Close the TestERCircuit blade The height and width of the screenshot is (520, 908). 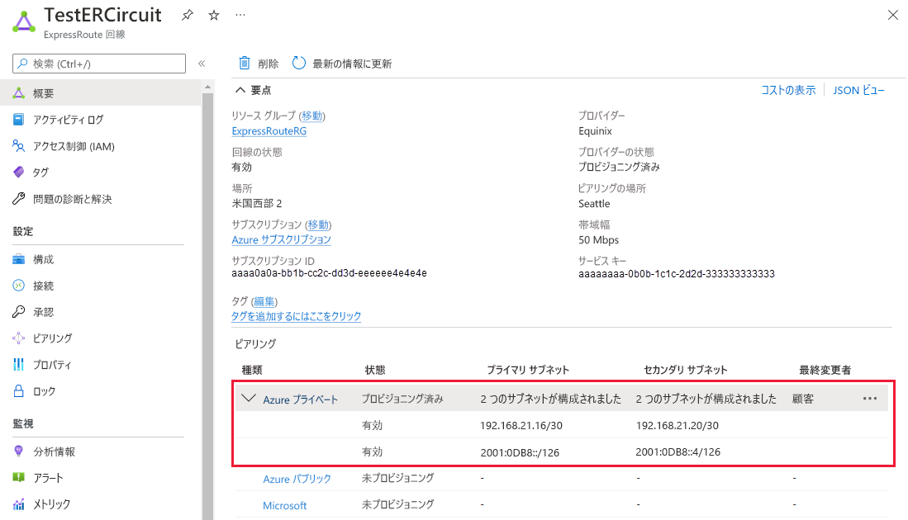click(x=893, y=15)
